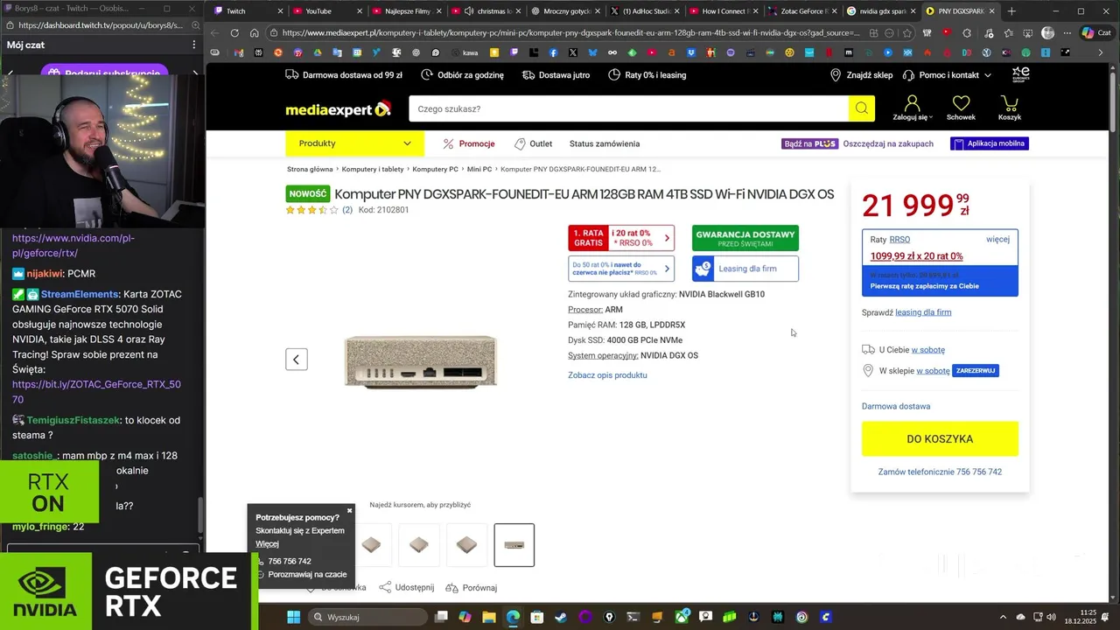
Task: Click the Porównaj compare icon
Action: 451,587
